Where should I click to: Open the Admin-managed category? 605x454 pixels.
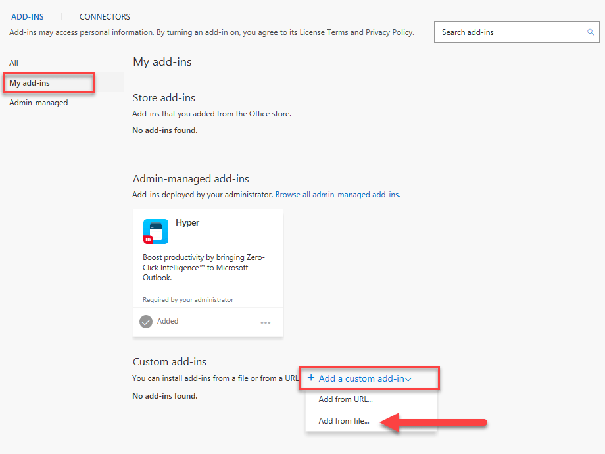(38, 103)
